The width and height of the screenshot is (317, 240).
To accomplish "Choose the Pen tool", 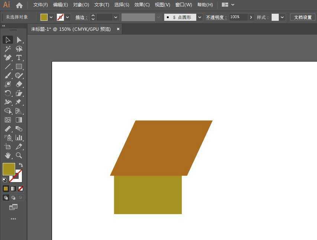I will tap(7, 57).
